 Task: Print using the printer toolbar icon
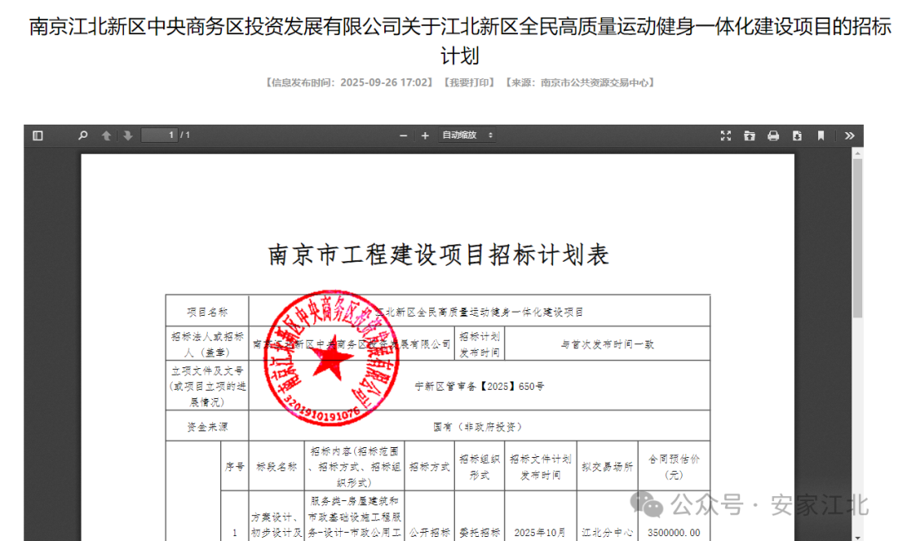click(772, 135)
